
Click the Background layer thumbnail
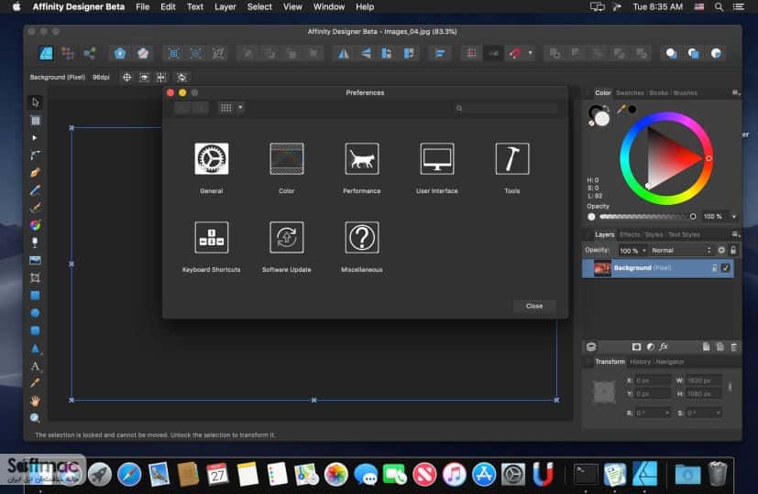coord(602,268)
